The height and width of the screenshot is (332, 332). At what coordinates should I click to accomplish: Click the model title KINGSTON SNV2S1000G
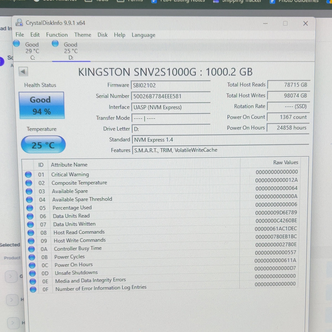[x=137, y=72]
